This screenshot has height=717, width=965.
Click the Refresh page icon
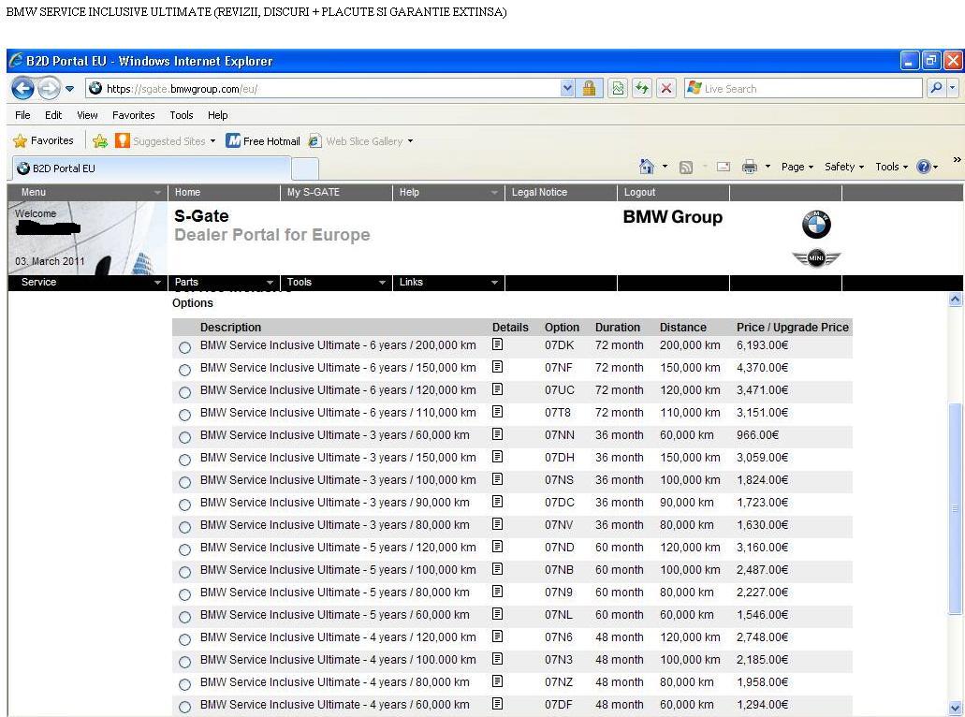click(642, 89)
